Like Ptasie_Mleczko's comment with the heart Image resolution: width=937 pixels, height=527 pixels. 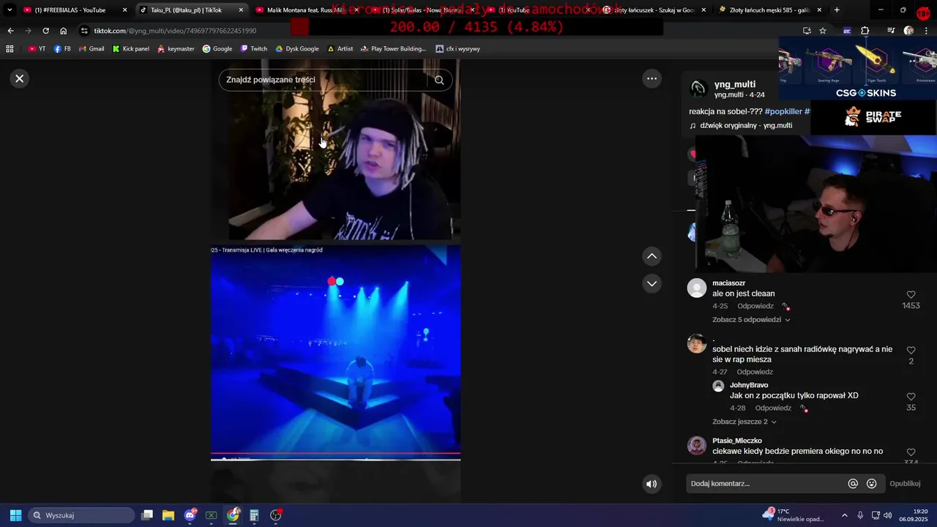pos(911,452)
